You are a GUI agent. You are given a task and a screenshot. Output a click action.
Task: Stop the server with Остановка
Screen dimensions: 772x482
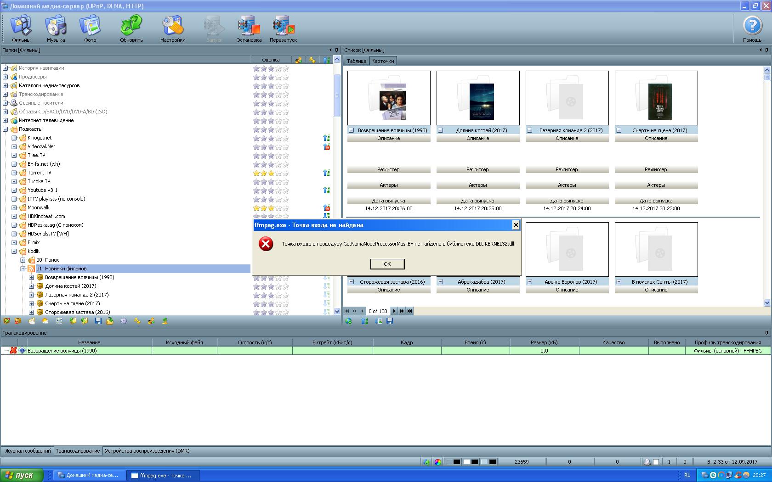pyautogui.click(x=249, y=28)
